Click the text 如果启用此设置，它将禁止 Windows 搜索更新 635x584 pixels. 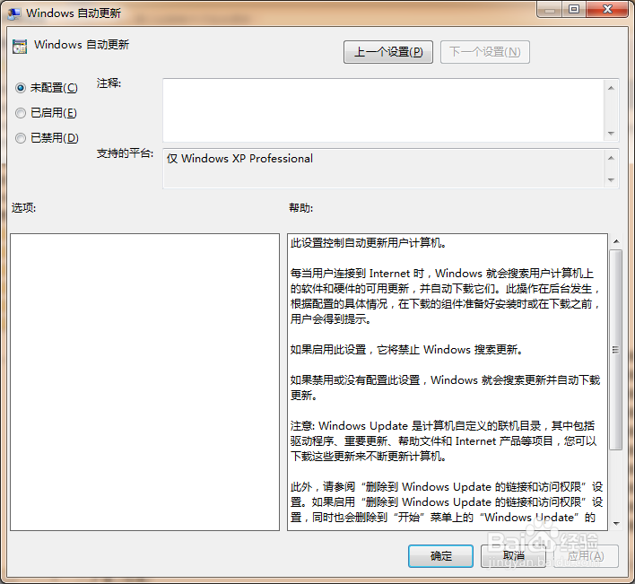point(406,350)
